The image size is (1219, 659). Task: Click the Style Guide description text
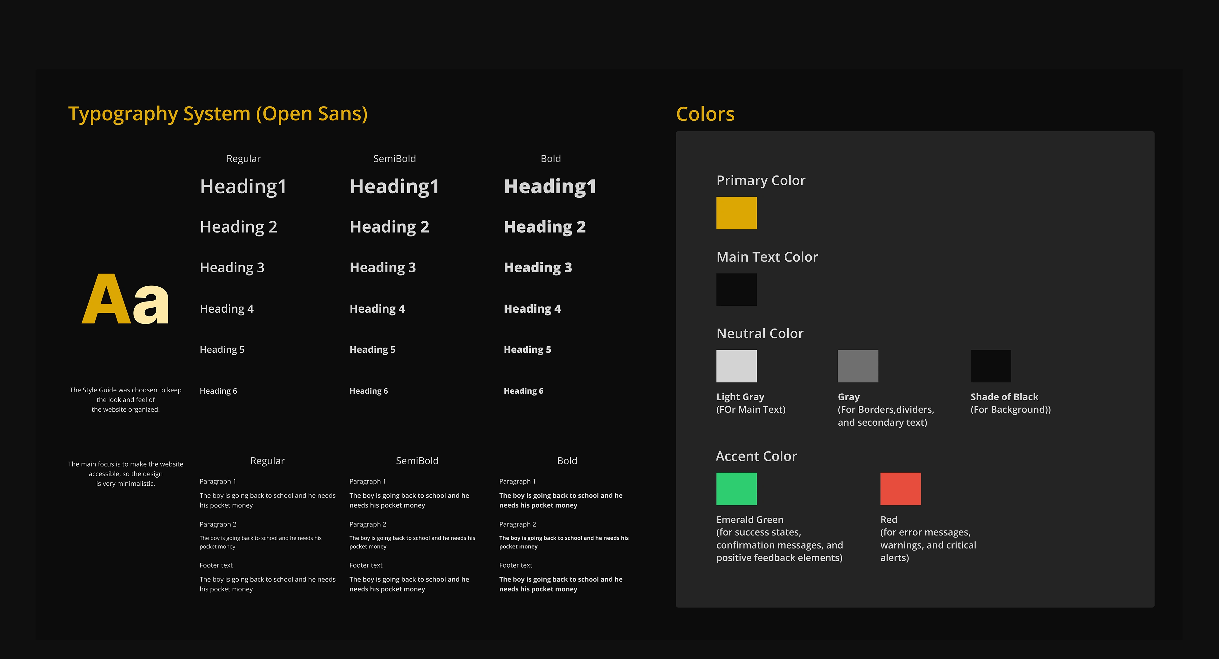coord(125,399)
